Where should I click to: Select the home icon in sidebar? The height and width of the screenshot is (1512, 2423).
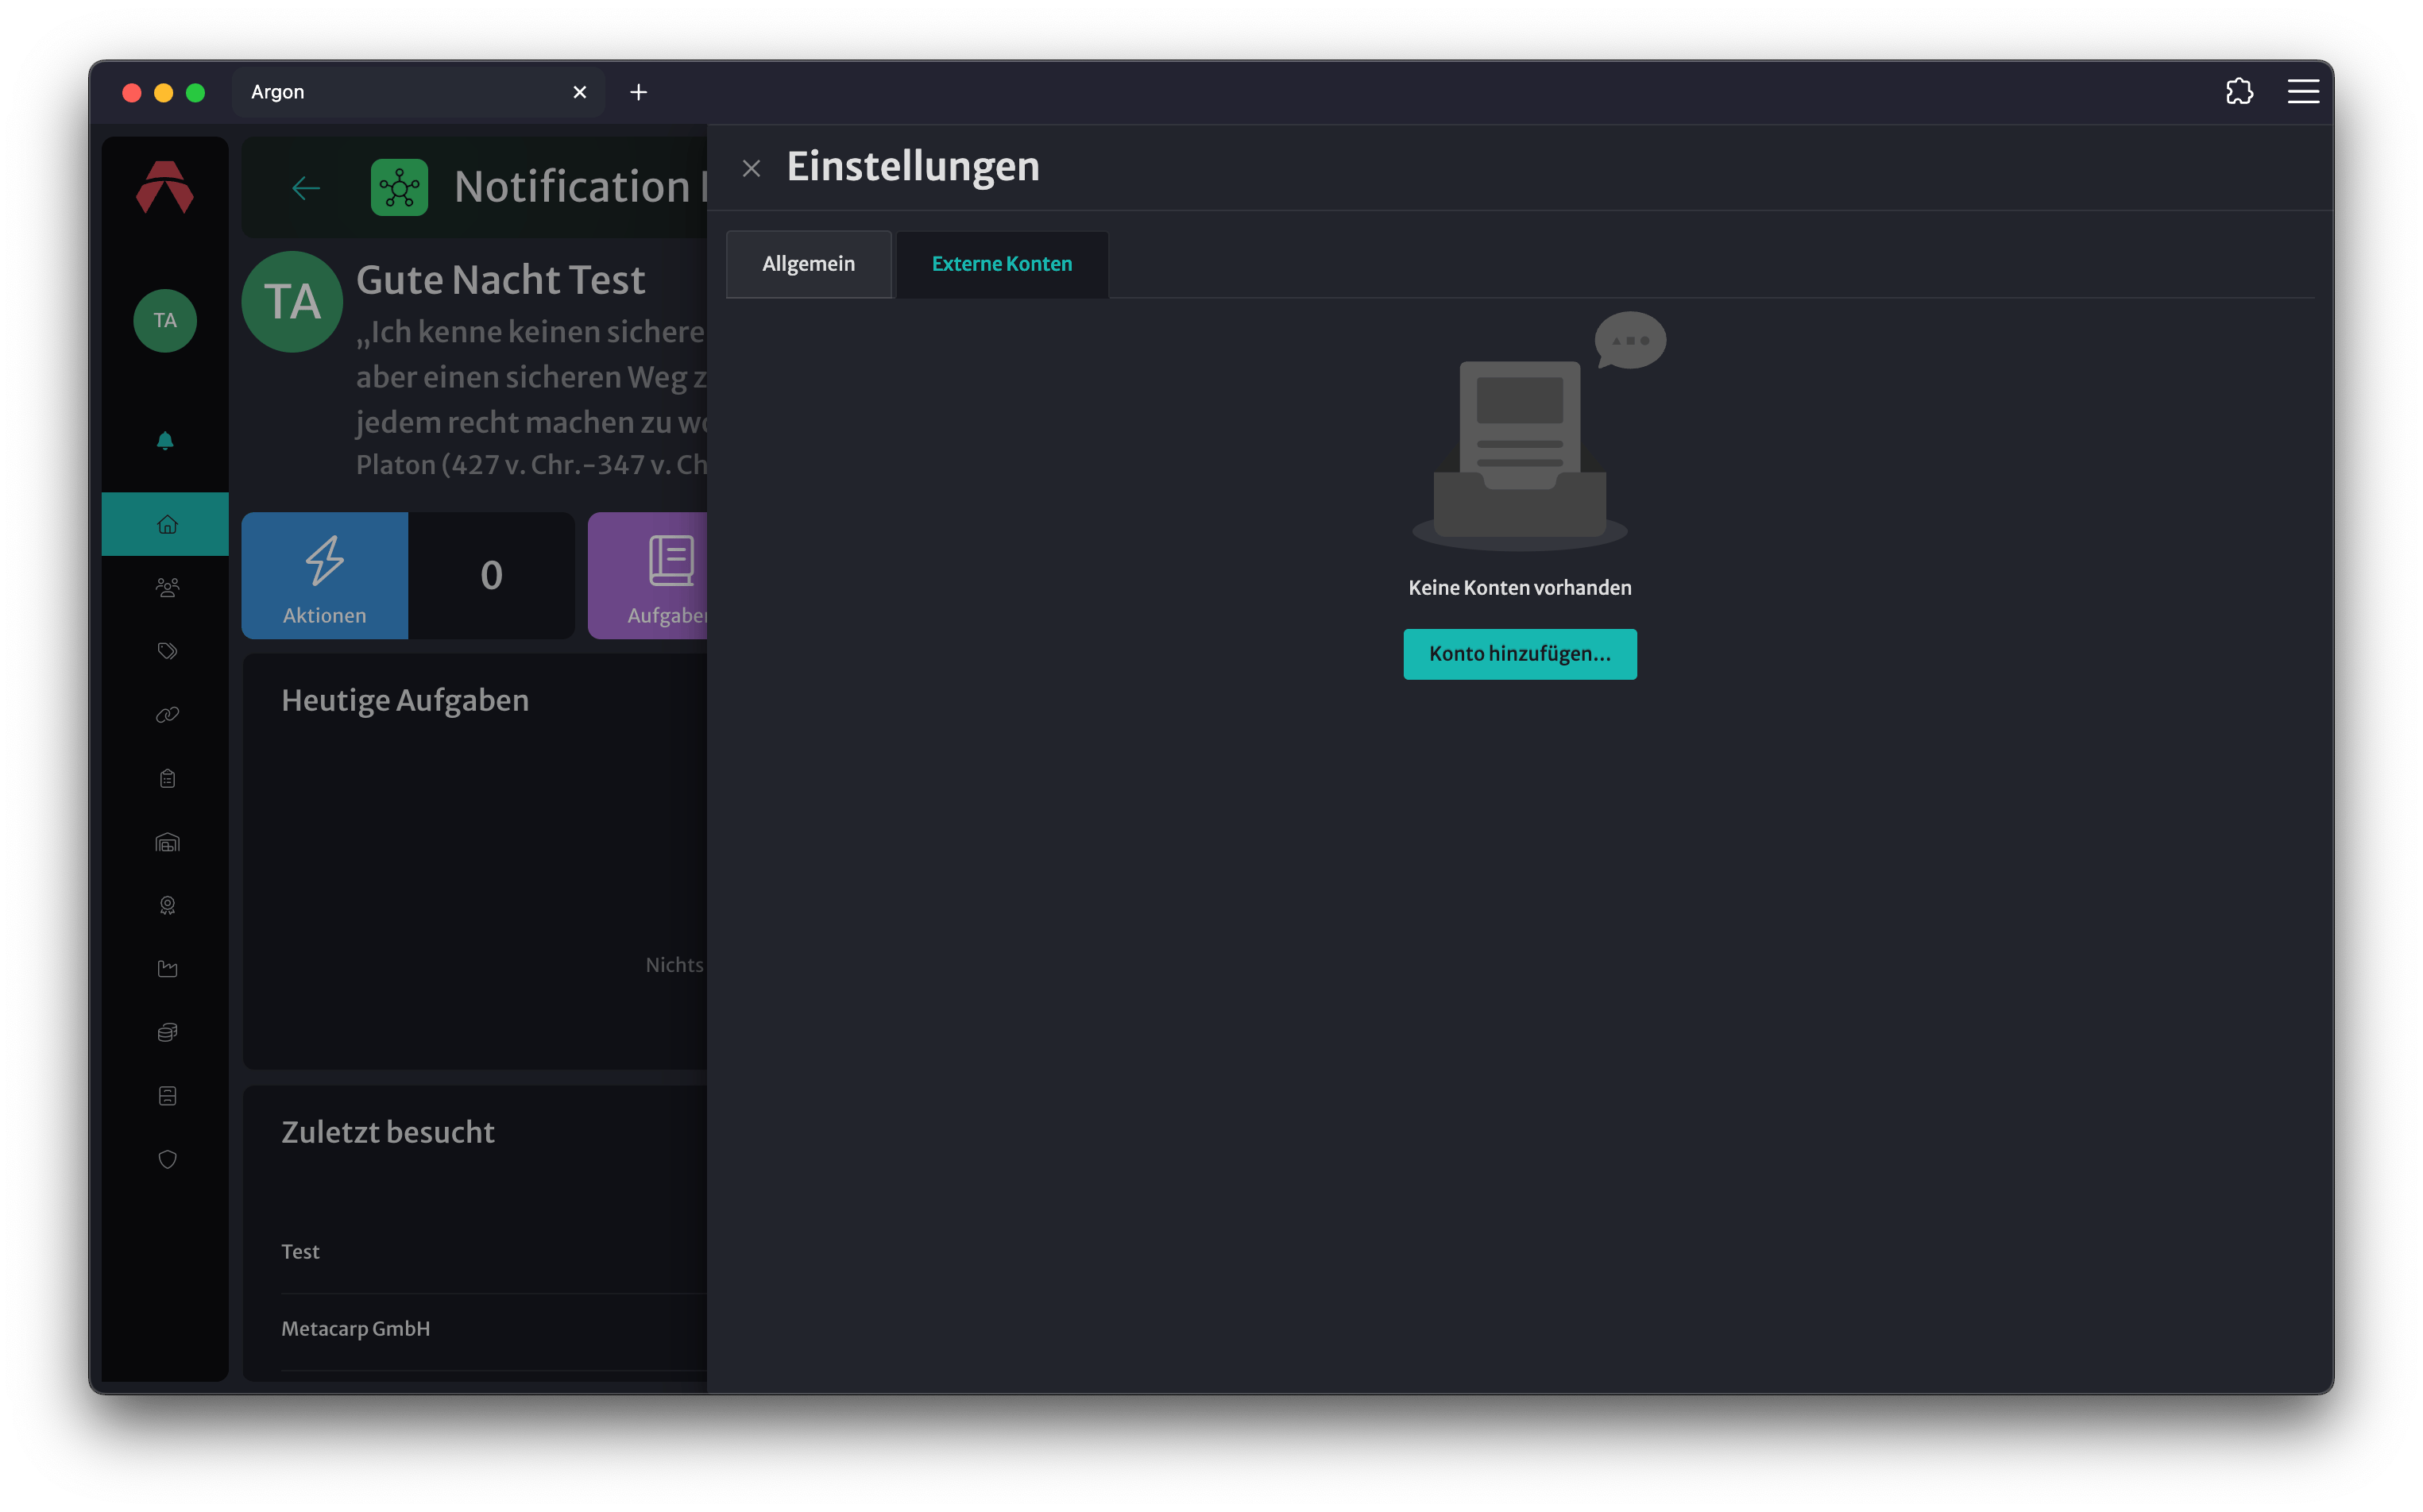166,524
